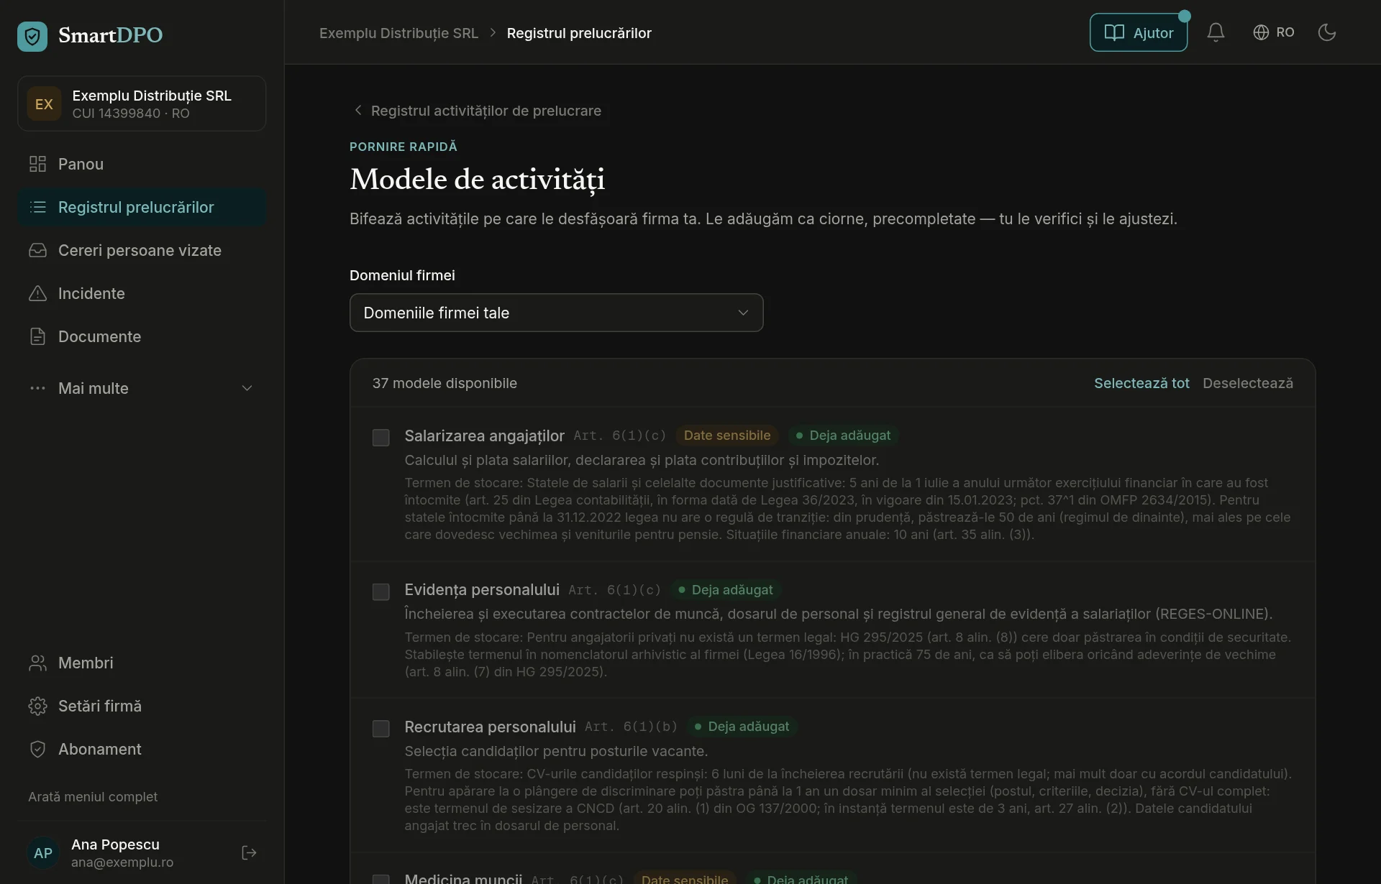
Task: Click the Documente file icon
Action: [x=37, y=336]
